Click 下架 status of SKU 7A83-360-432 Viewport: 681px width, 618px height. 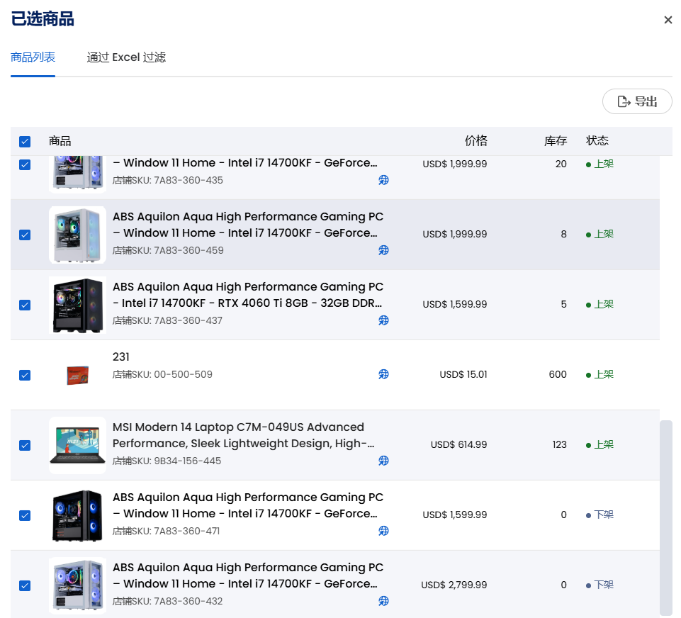[600, 585]
